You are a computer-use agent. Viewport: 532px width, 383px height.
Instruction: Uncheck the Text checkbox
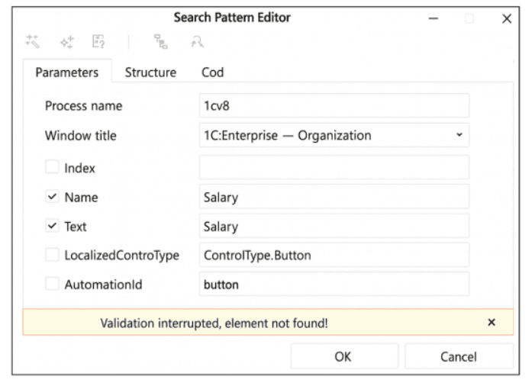pyautogui.click(x=51, y=226)
